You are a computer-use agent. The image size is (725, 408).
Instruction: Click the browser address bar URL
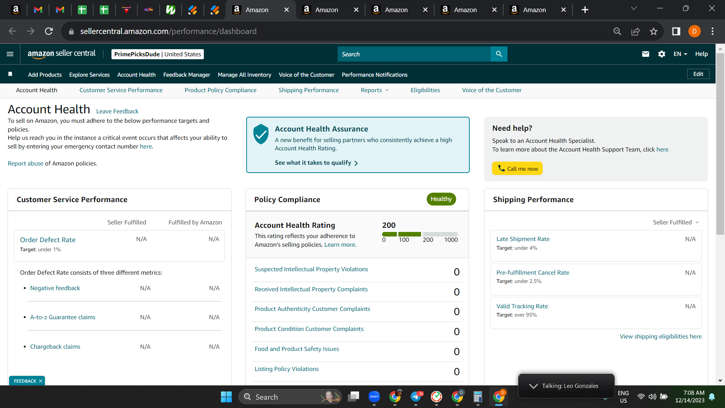(168, 31)
